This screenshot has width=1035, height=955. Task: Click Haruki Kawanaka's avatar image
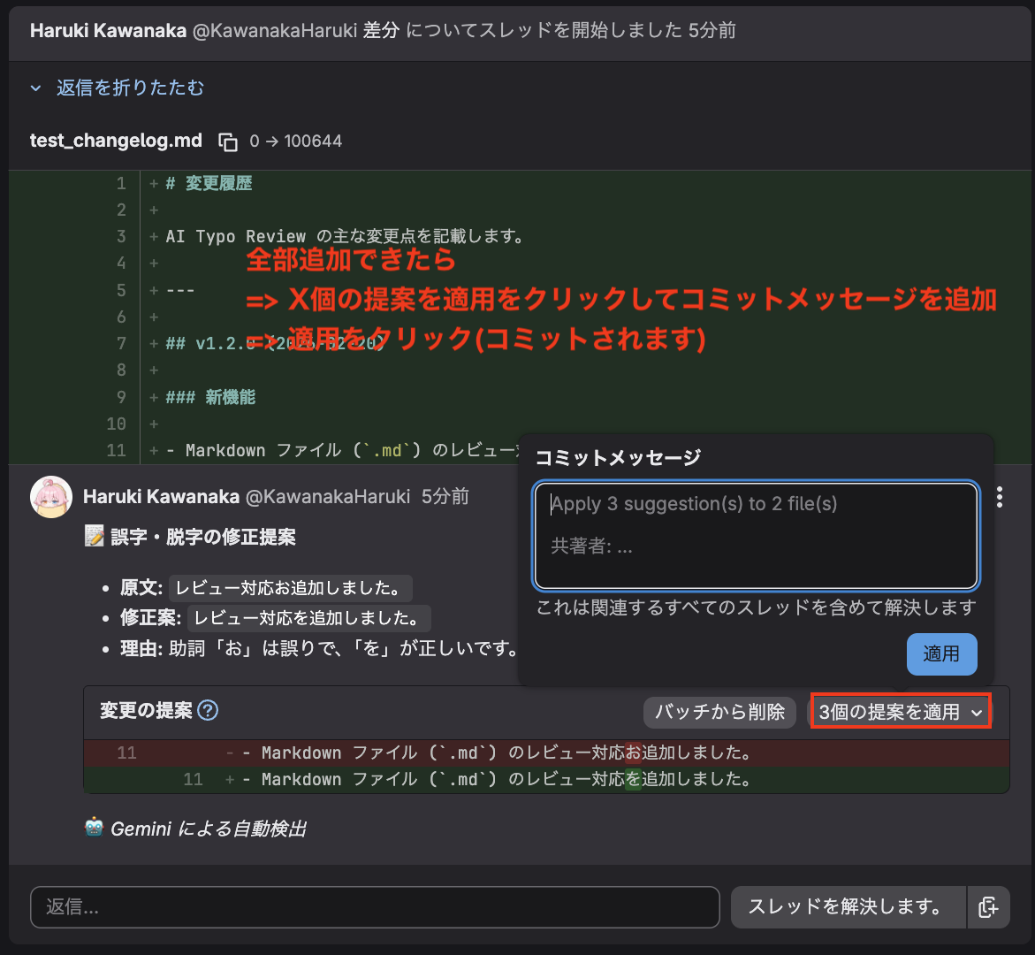tap(51, 497)
